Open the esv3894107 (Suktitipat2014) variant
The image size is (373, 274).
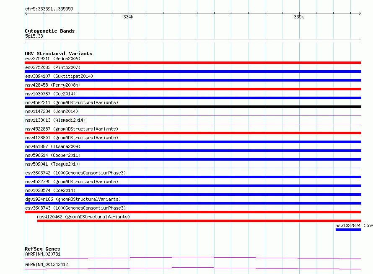pos(59,76)
